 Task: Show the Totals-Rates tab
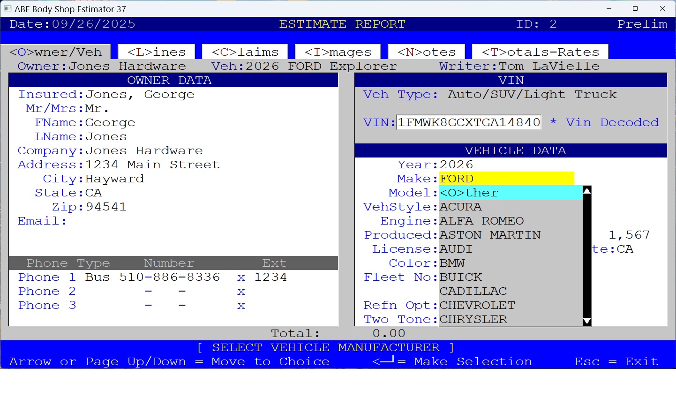tap(540, 52)
